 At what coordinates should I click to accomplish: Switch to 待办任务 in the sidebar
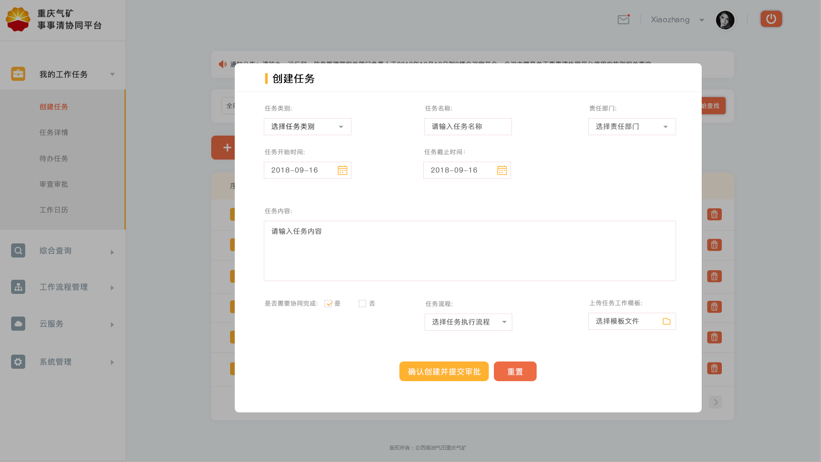(x=53, y=158)
